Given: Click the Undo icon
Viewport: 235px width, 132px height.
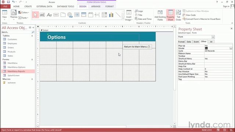Looking at the screenshot, I should coord(13,2).
